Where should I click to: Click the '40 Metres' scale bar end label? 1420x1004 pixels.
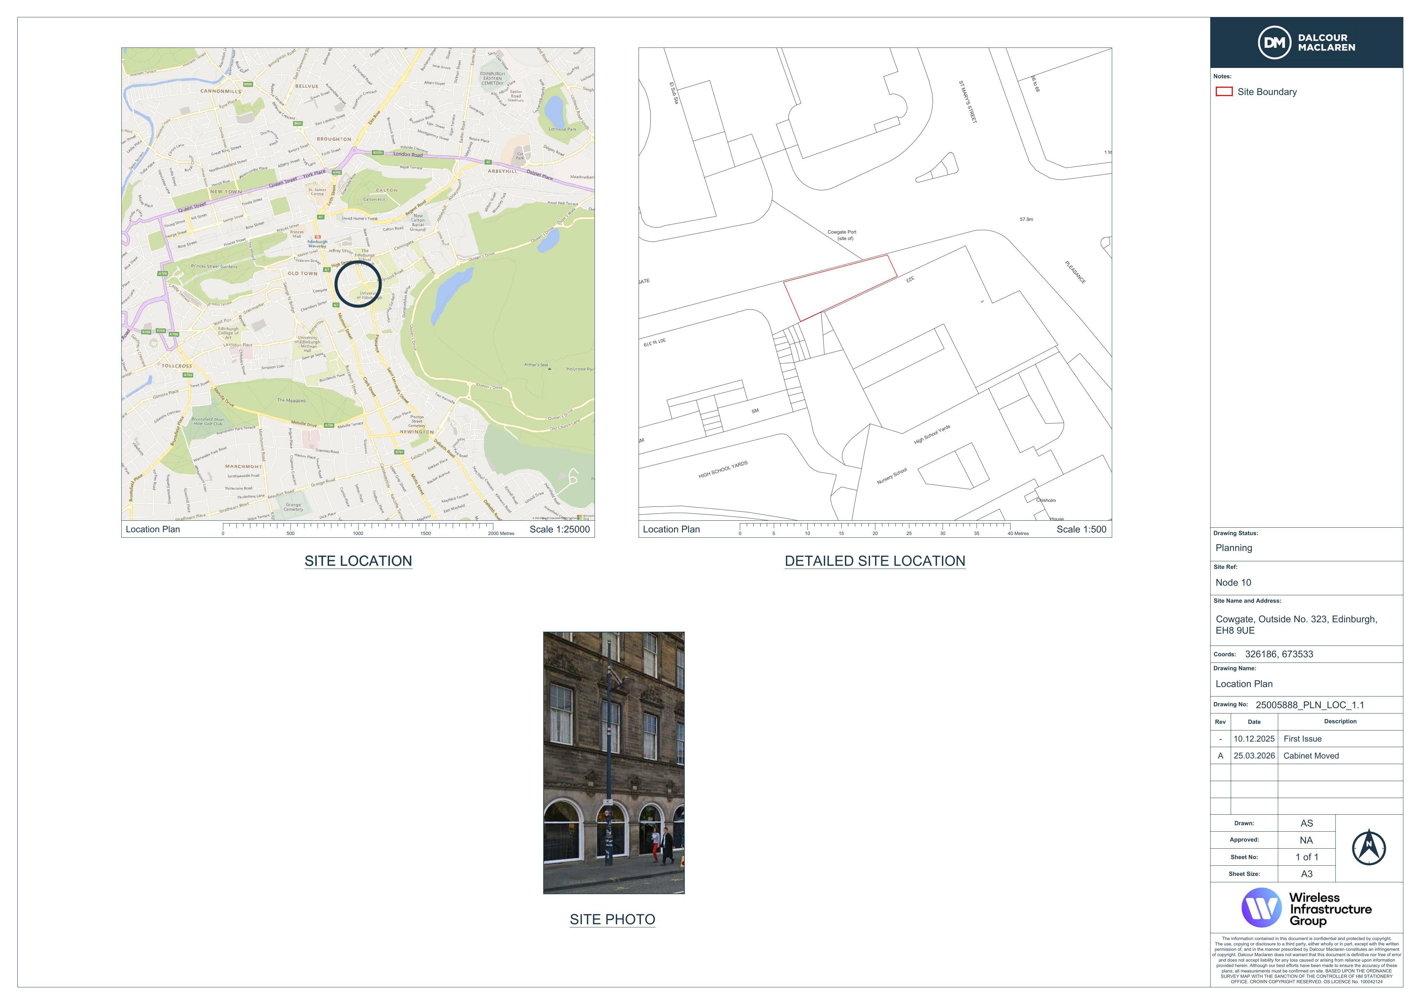(1018, 533)
